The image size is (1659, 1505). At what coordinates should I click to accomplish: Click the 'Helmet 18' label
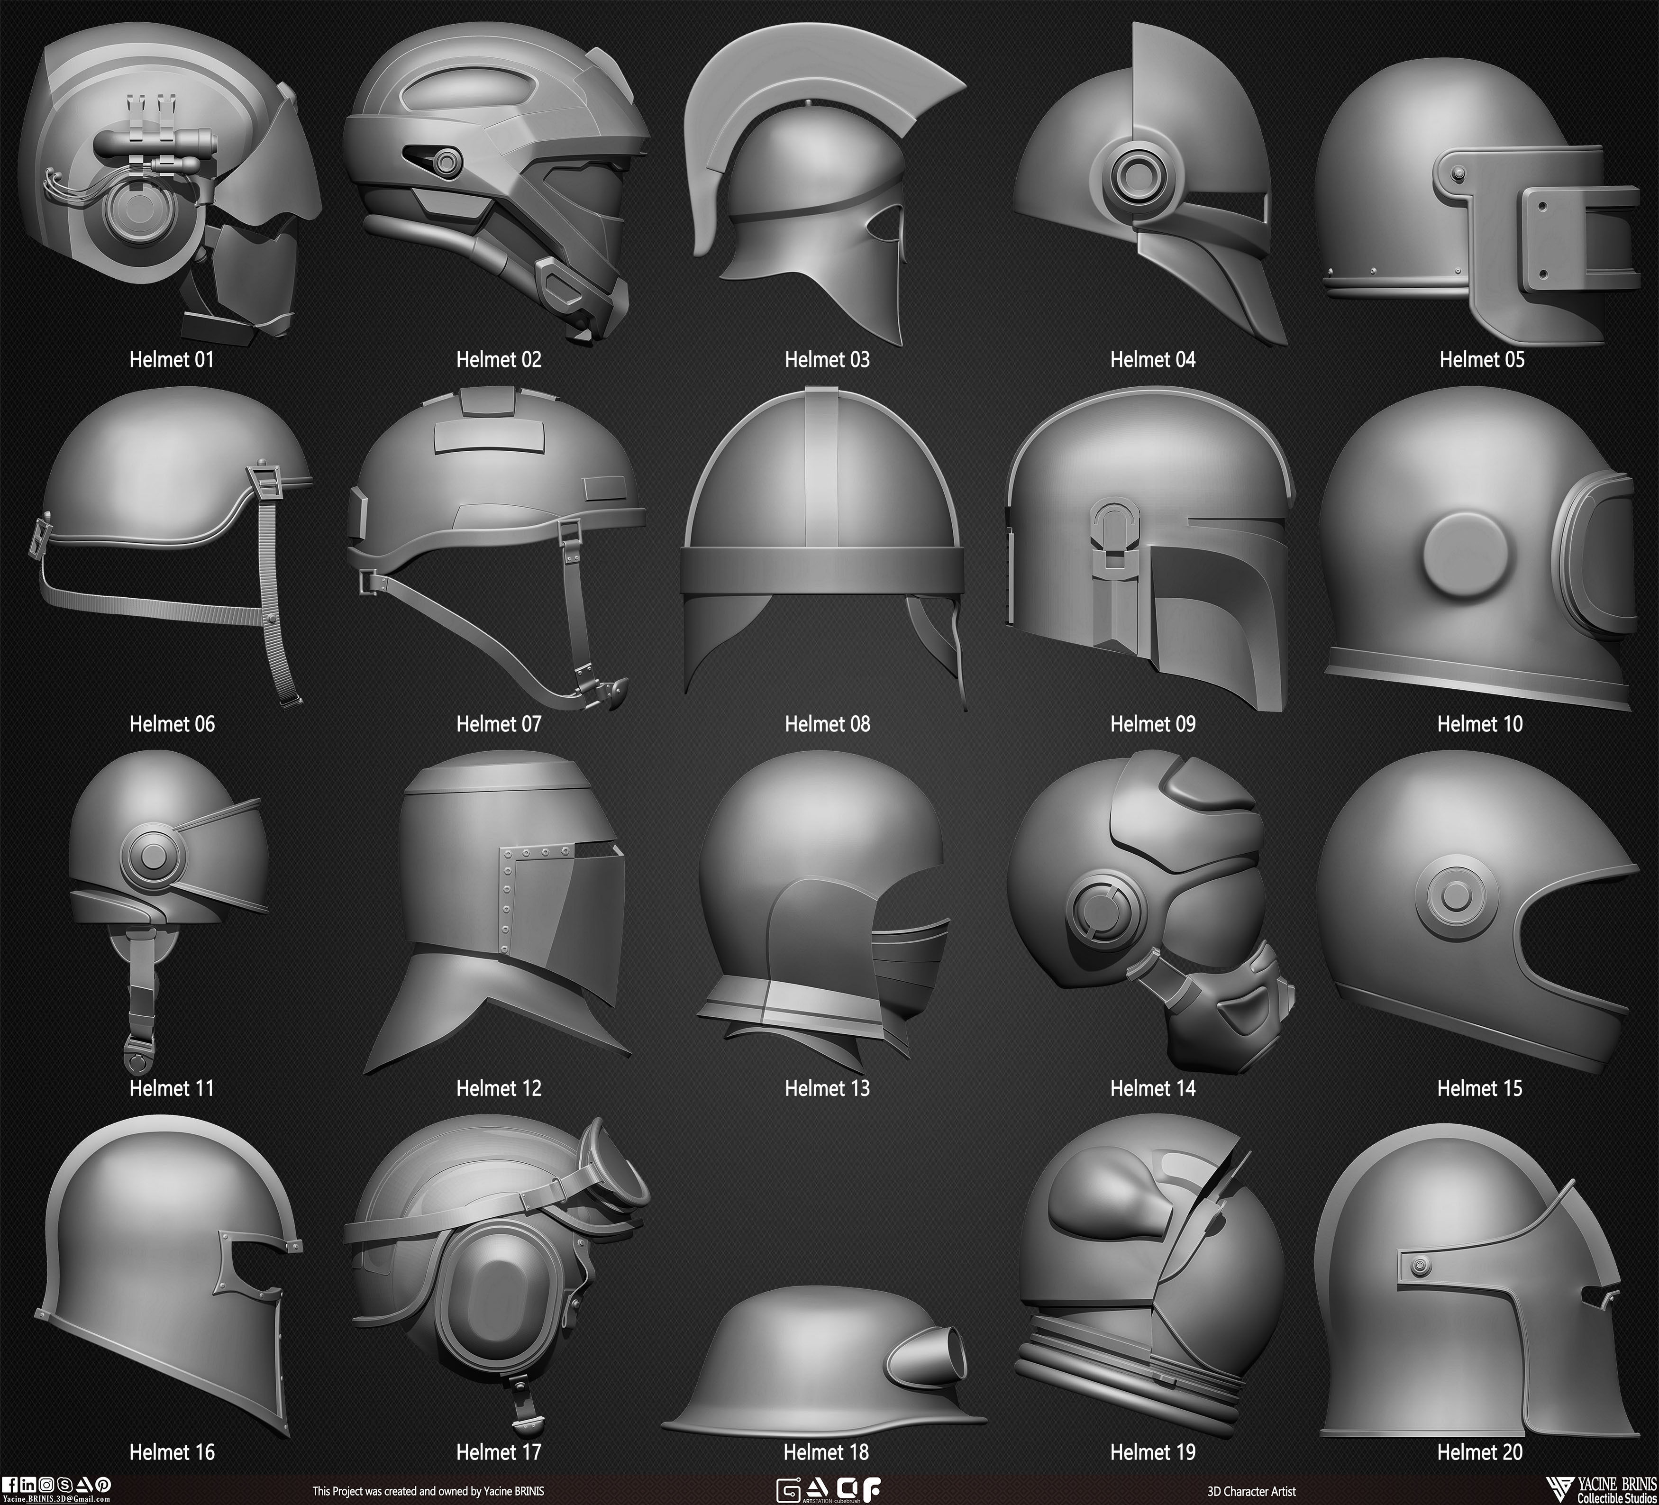[826, 1453]
